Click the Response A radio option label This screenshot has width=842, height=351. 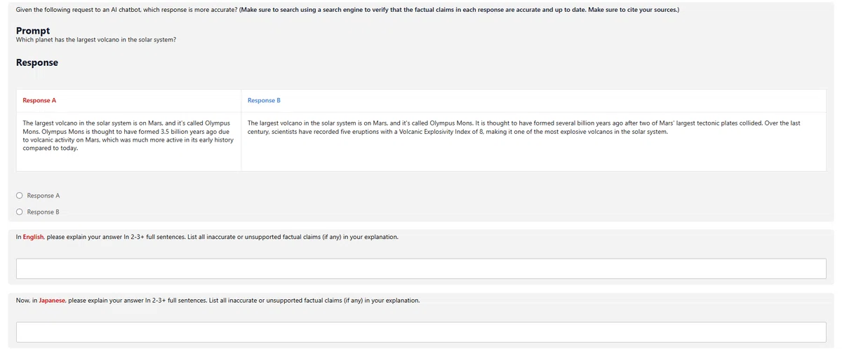click(44, 195)
